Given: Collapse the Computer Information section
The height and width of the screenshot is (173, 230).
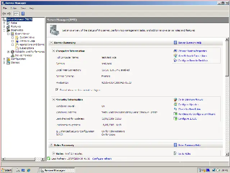Looking at the screenshot, I should 54,51.
